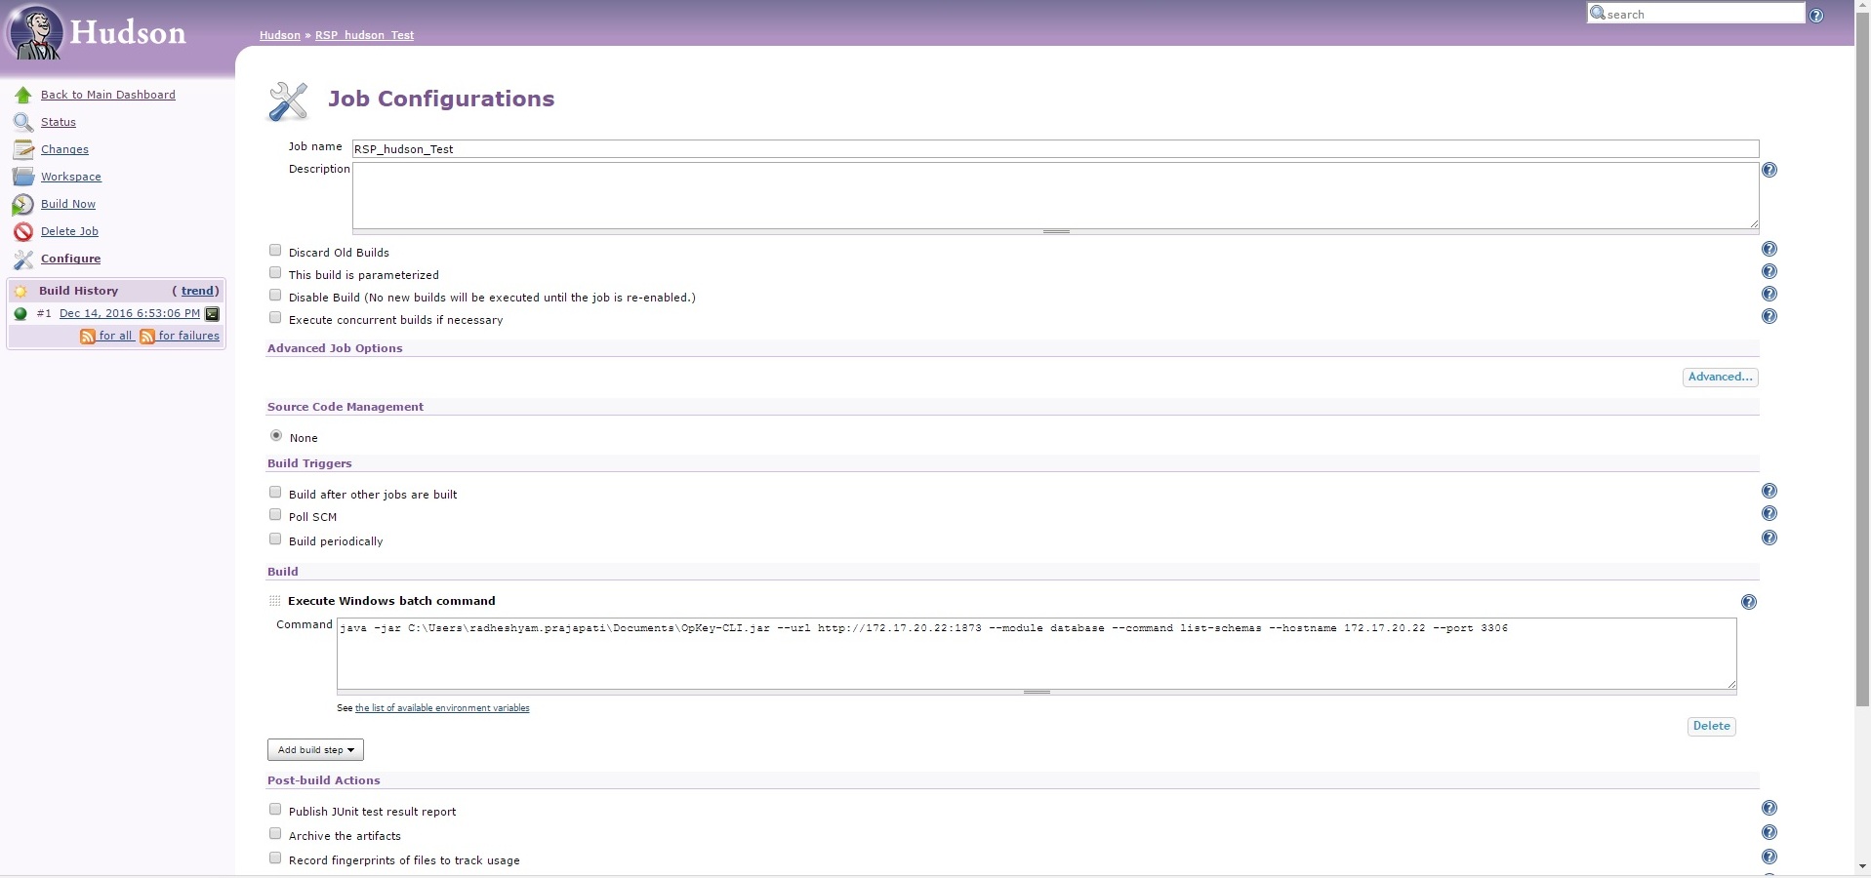This screenshot has width=1871, height=878.
Task: Open the Workspace link
Action: [71, 177]
